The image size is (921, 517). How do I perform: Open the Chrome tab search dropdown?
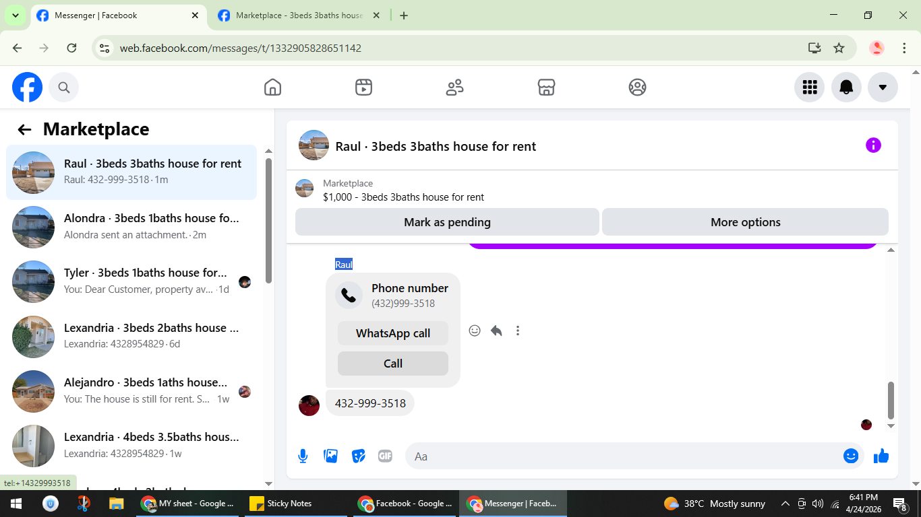click(x=16, y=15)
